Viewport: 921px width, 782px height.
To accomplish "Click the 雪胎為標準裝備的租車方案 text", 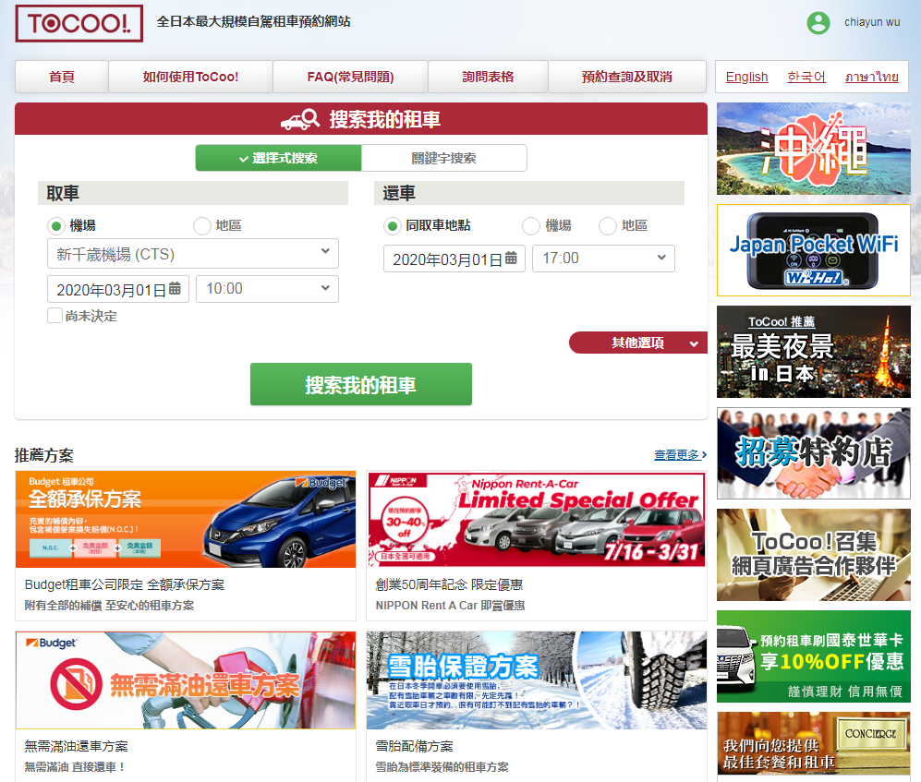I will click(442, 766).
